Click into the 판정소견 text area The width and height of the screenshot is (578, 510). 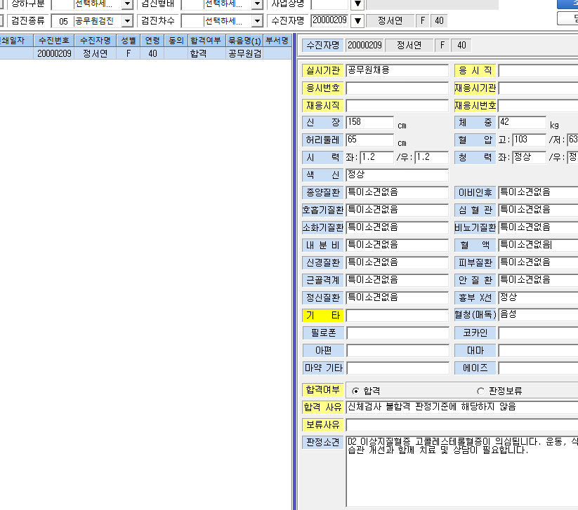pyautogui.click(x=462, y=471)
